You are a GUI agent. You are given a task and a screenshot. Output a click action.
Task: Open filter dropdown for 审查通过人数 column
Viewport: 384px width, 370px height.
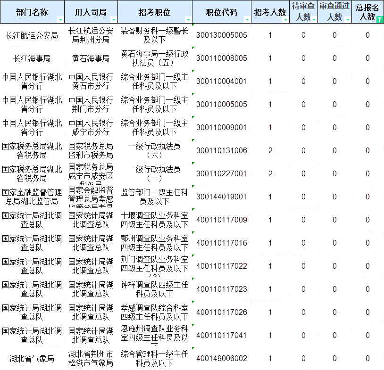(348, 19)
